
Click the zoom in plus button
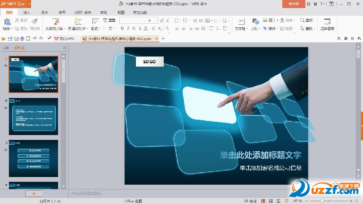tap(351, 201)
